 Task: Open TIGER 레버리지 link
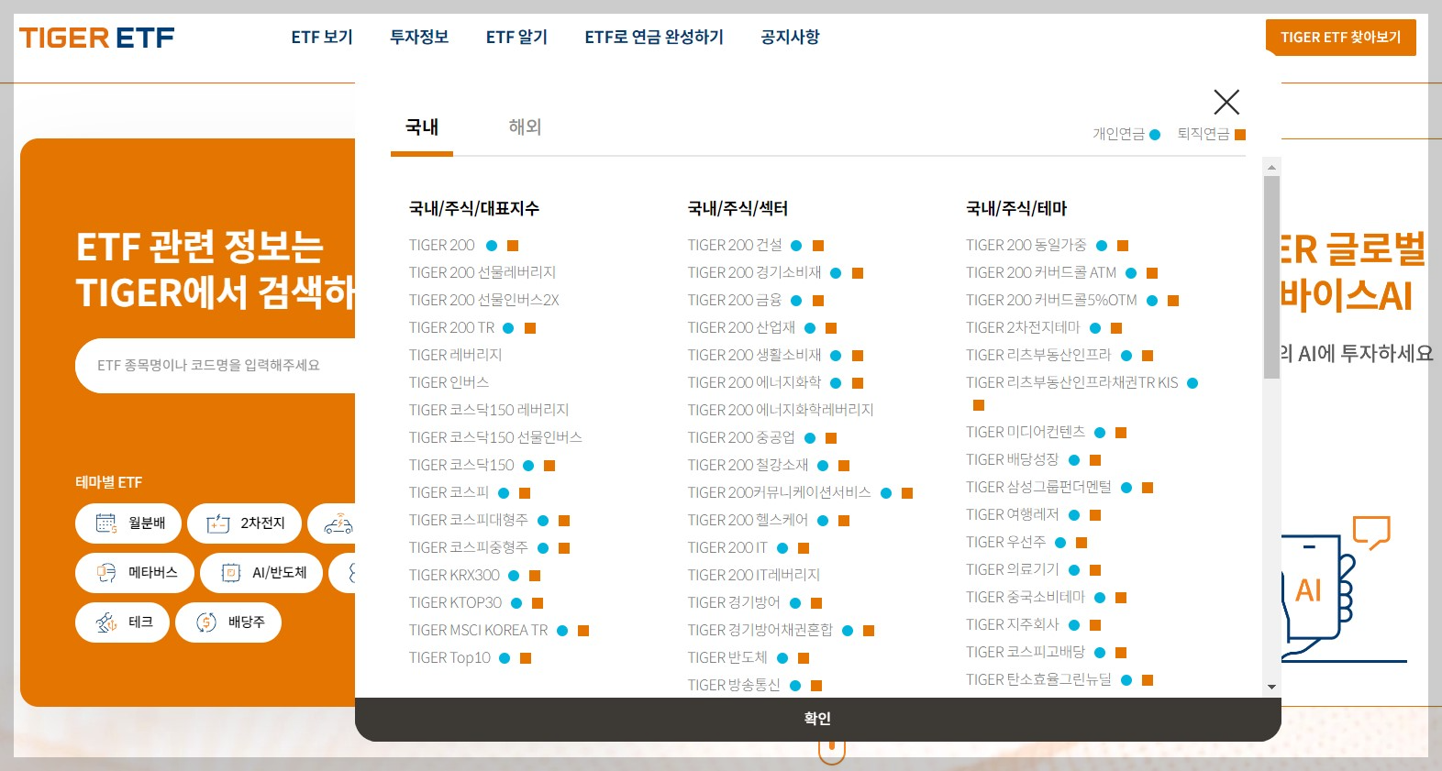coord(456,356)
